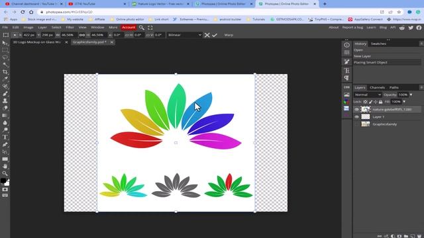Confirm the transform with the checkmark
The image size is (424, 238).
[215, 35]
